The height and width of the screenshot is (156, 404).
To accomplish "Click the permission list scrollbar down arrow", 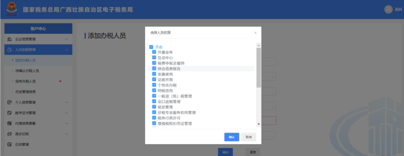I will tap(259, 124).
